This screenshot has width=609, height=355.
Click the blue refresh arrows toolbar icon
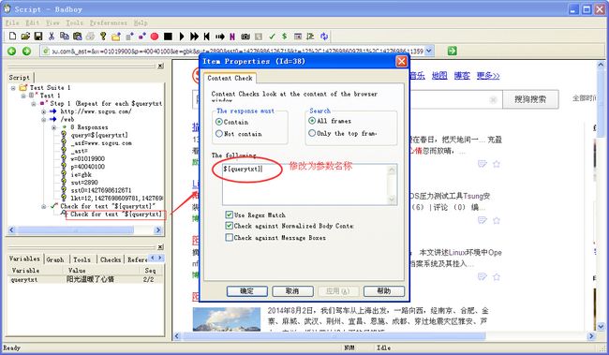pos(324,37)
